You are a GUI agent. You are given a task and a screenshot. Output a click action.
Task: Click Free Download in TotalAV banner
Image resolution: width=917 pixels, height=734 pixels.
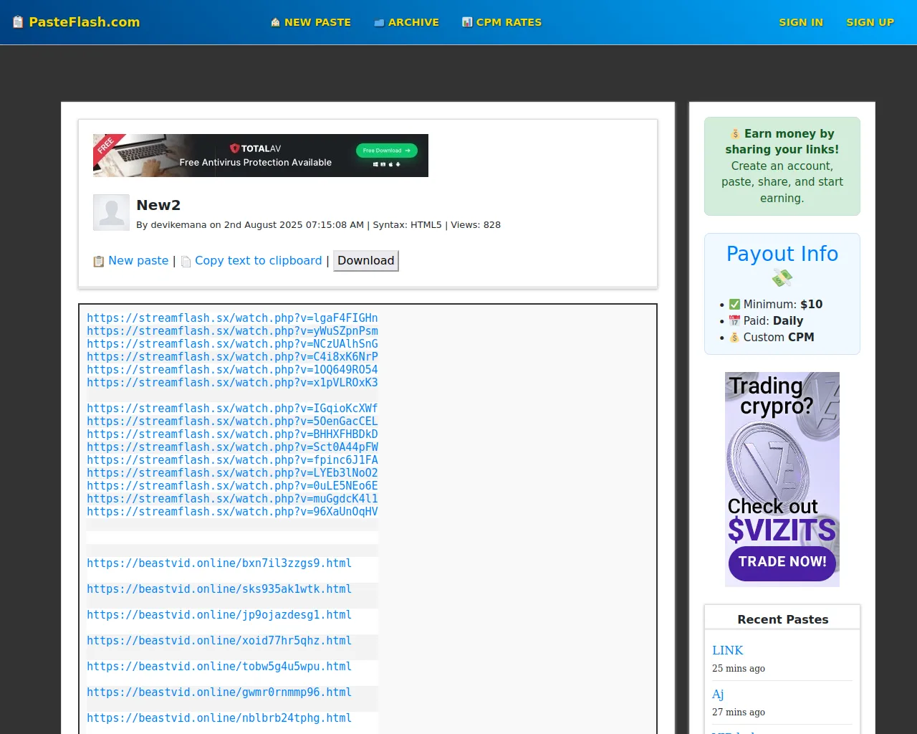(x=387, y=151)
